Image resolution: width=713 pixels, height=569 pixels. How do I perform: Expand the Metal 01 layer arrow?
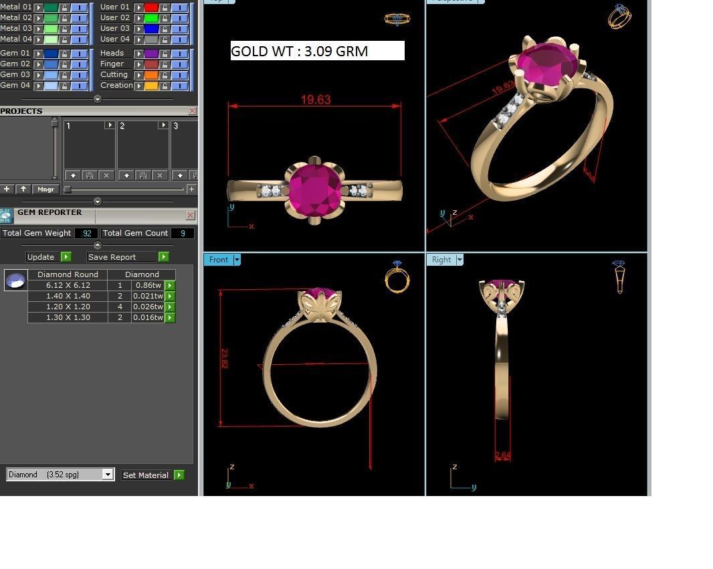click(x=39, y=7)
